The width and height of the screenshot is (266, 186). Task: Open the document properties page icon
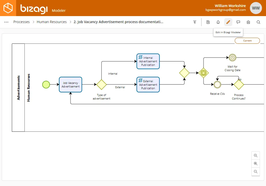coord(208,22)
